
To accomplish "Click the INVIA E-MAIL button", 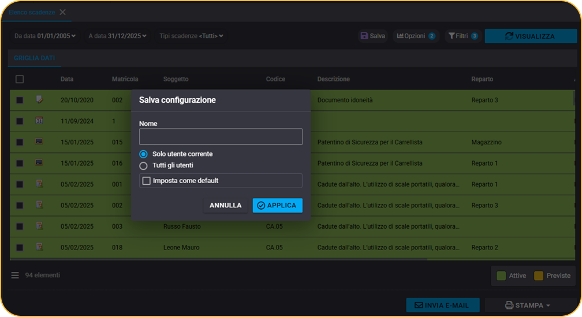I will (442, 305).
